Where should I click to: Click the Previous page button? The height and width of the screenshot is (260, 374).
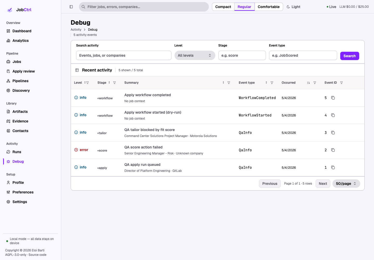[270, 184]
